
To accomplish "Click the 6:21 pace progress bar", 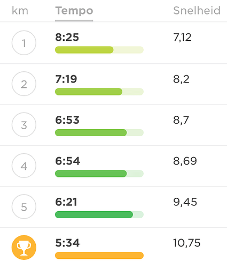I will 99,214.
